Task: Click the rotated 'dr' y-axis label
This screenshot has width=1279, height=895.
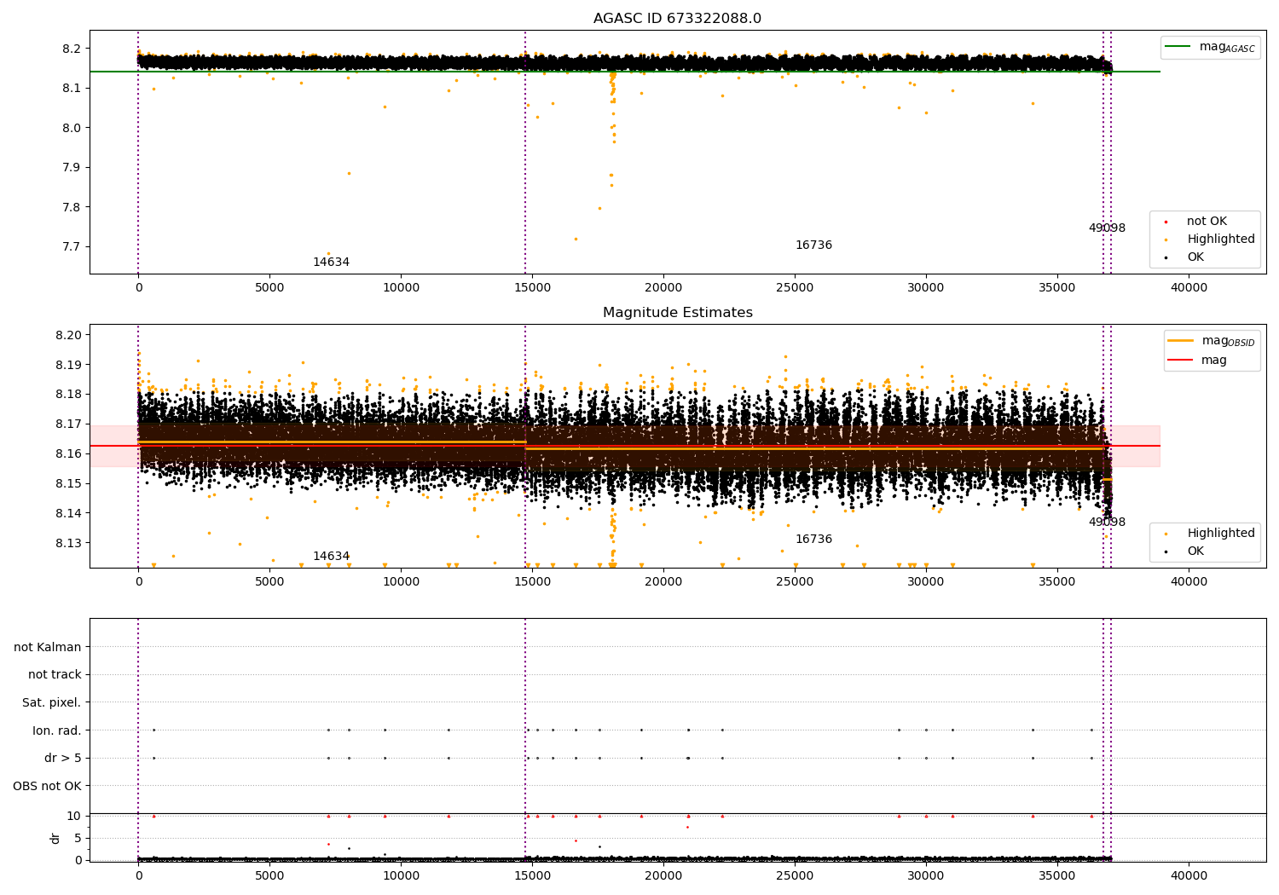Action: [55, 838]
